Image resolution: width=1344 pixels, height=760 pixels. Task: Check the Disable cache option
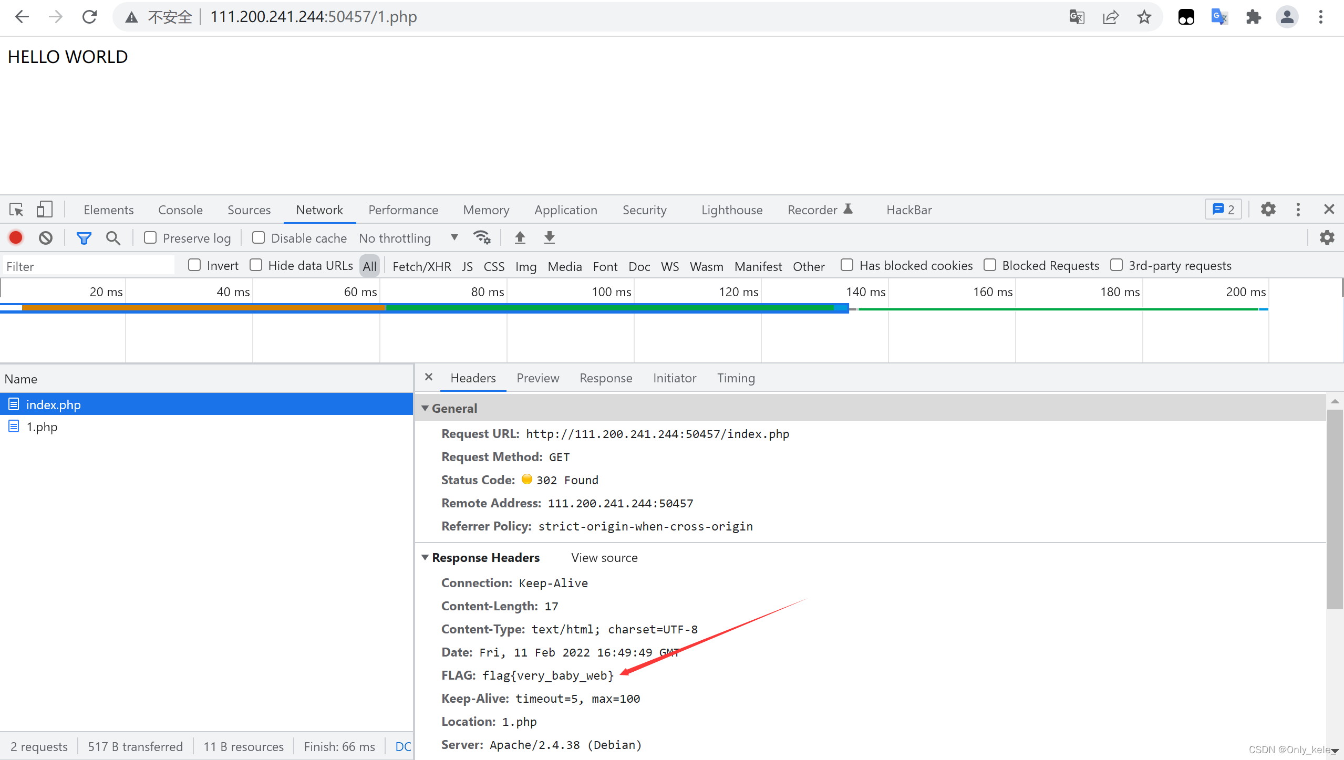[x=259, y=238]
